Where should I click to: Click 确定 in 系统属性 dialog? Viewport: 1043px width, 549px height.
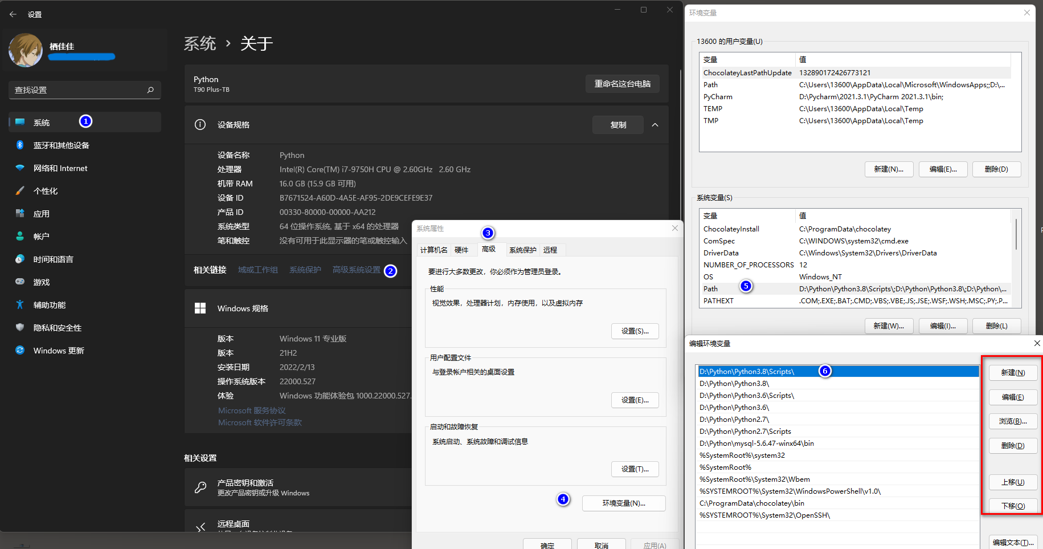point(547,545)
